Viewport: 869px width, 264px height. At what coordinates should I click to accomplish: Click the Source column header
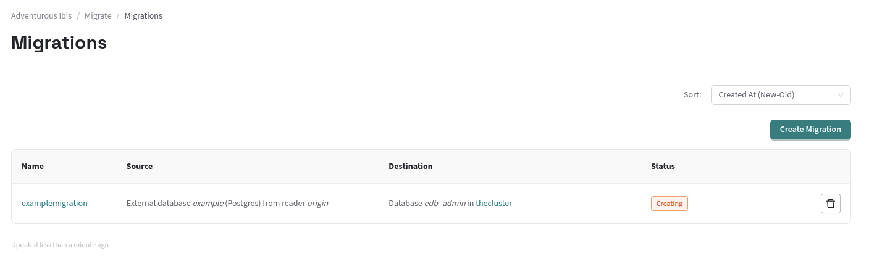coord(140,167)
